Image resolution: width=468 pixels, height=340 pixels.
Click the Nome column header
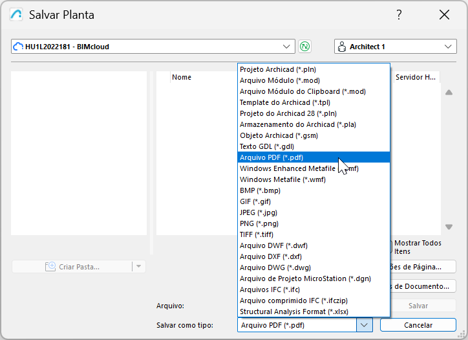tap(204, 77)
